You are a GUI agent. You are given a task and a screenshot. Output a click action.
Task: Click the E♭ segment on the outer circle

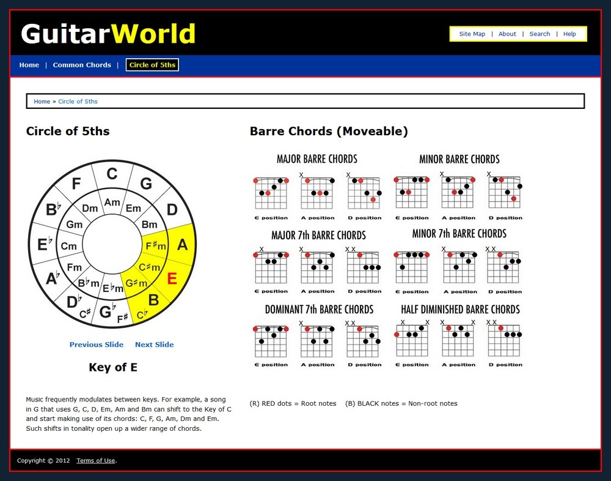pyautogui.click(x=45, y=244)
